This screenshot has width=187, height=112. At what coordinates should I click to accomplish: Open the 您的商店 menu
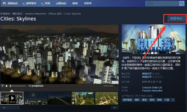pos(13,3)
